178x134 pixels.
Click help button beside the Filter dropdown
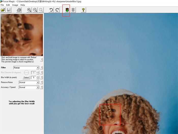41,68
